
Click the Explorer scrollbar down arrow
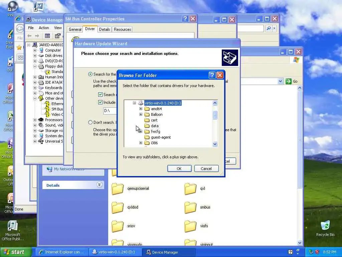(300, 243)
